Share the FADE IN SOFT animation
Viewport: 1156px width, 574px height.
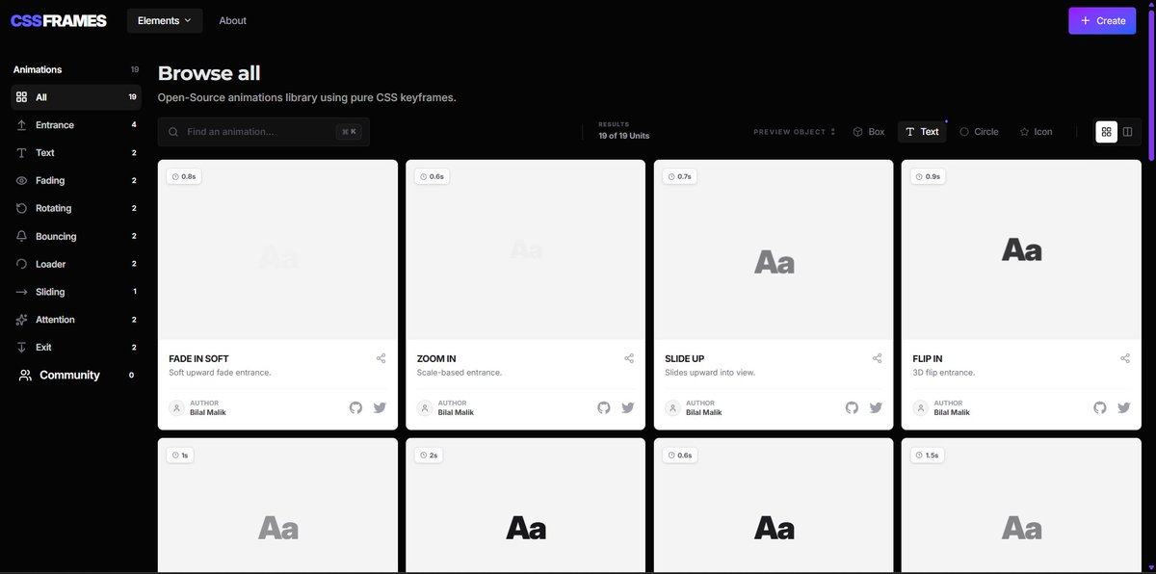pyautogui.click(x=381, y=357)
